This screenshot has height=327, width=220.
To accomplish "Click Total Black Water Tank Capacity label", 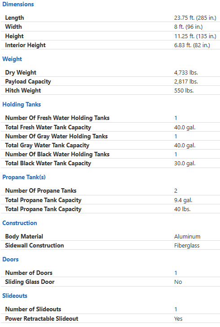I will tap(48, 163).
